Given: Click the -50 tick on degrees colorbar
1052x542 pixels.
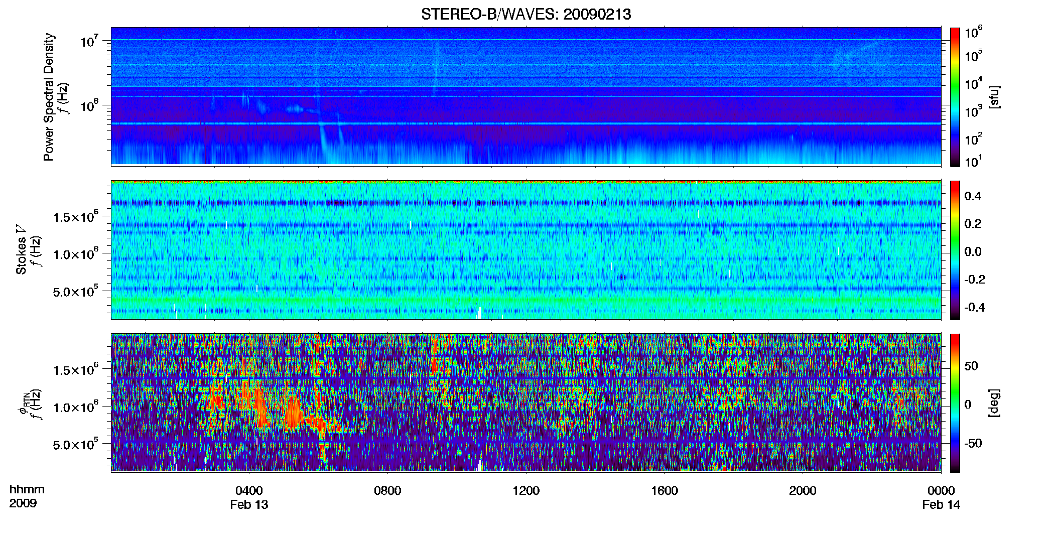Looking at the screenshot, I should coord(973,443).
